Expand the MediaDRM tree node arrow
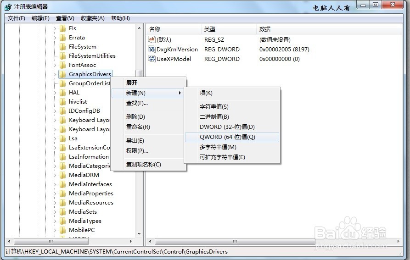Viewport: 410px width, 260px height. tap(55, 175)
